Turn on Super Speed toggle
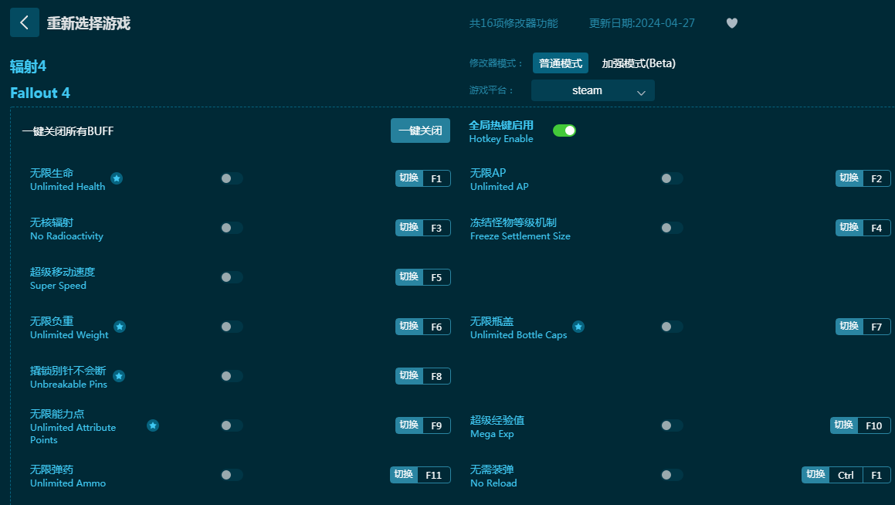 tap(232, 277)
